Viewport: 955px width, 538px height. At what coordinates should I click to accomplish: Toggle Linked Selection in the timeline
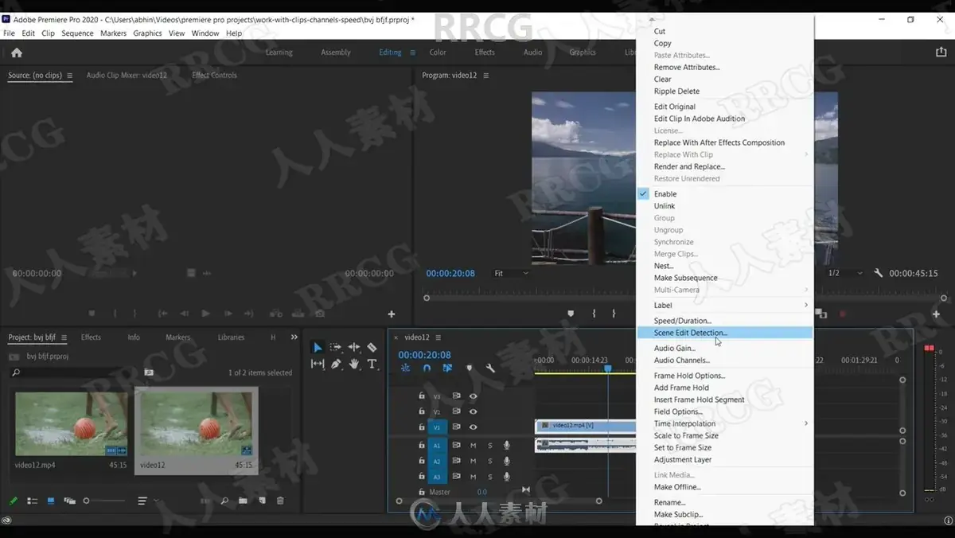click(447, 368)
